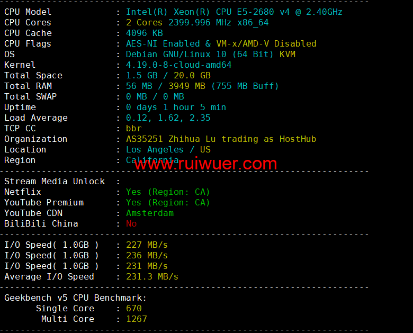Viewport: 413px width, 333px height.
Task: Click the Netflix Yes (Region: CA) result
Action: click(168, 192)
